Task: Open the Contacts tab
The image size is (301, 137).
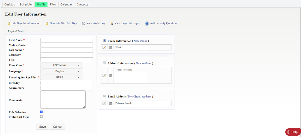Action: (x=82, y=4)
